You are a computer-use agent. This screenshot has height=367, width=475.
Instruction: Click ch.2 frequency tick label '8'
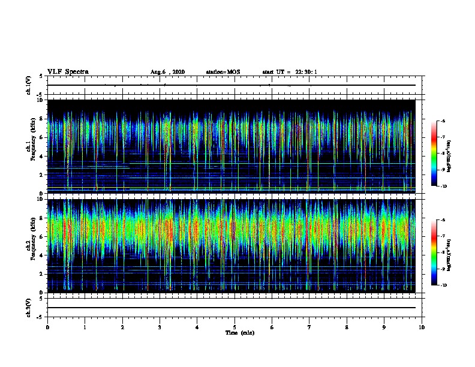click(x=41, y=218)
